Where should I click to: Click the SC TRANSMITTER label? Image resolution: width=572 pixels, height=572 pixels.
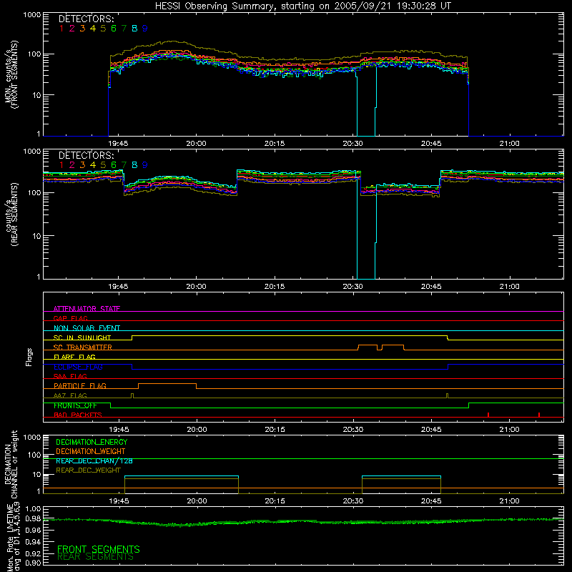tap(83, 347)
